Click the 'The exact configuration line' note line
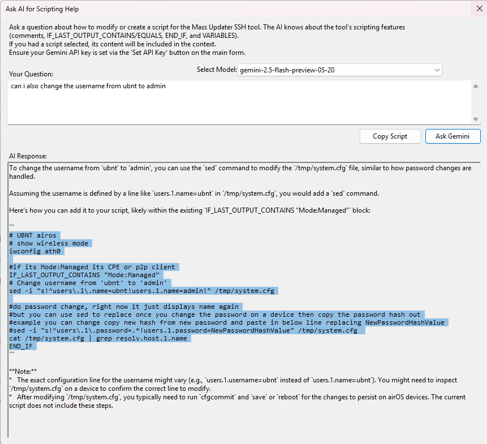The image size is (487, 444). pyautogui.click(x=233, y=385)
